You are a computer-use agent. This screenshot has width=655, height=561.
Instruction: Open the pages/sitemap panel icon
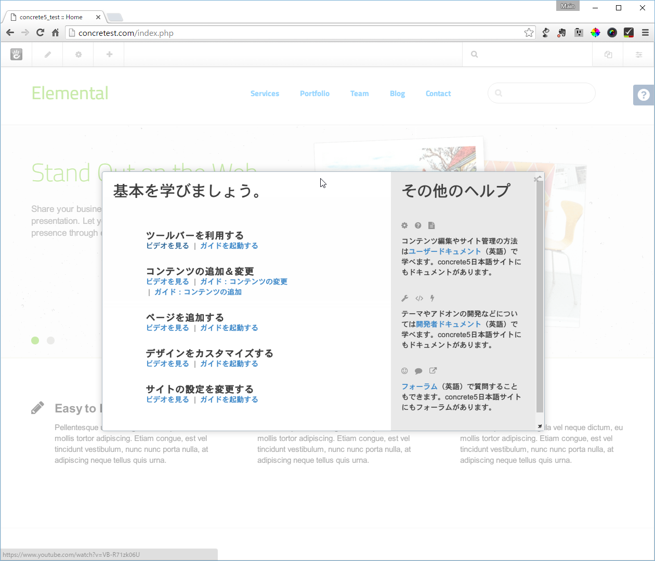click(x=608, y=54)
